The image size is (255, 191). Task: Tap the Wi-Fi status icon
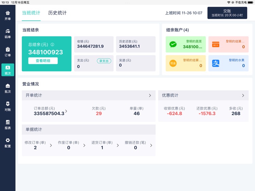coord(229,2)
